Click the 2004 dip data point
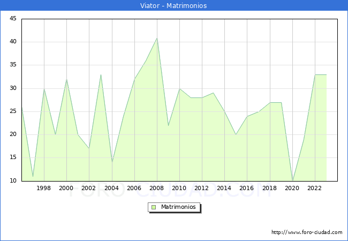 (x=112, y=162)
